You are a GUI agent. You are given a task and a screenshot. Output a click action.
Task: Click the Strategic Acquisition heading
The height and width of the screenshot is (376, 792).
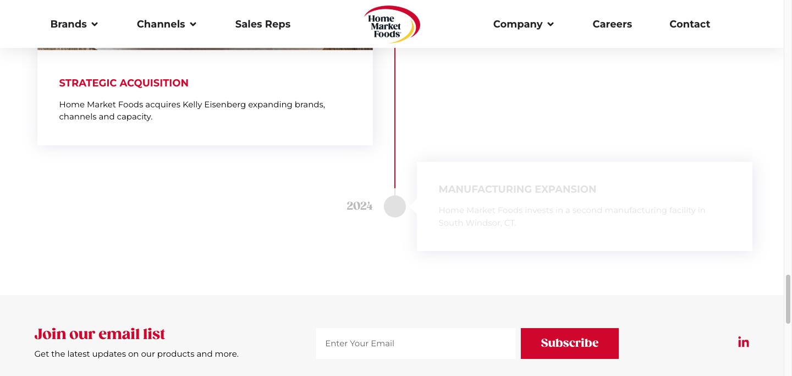124,83
